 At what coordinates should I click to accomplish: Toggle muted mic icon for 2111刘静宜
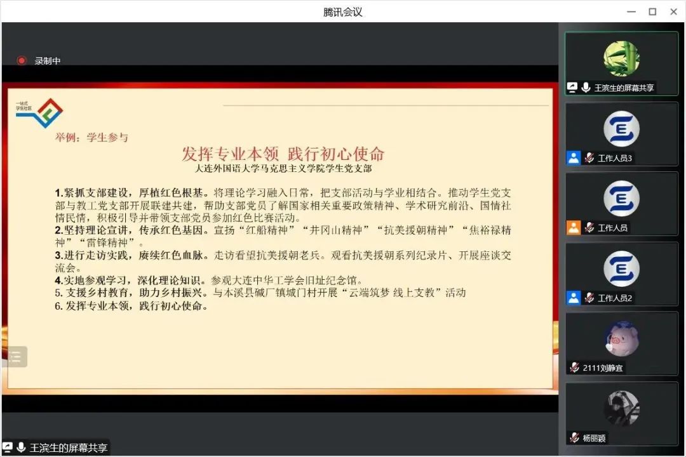574,368
